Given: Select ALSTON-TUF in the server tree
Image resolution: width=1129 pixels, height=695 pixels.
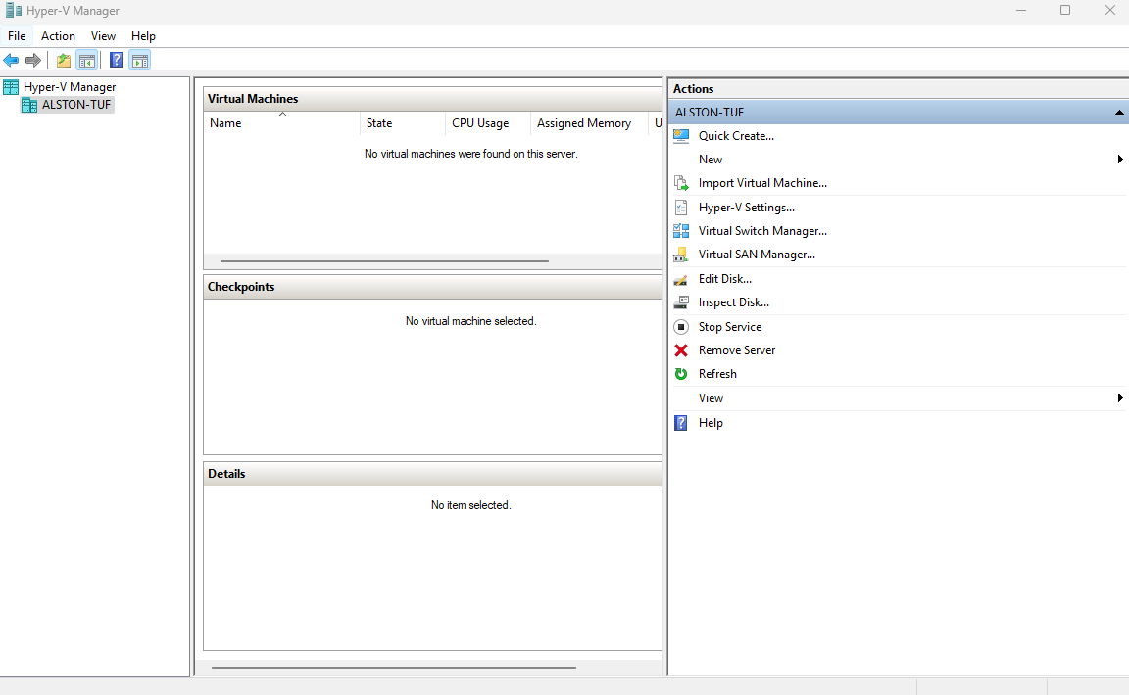Looking at the screenshot, I should coord(74,105).
